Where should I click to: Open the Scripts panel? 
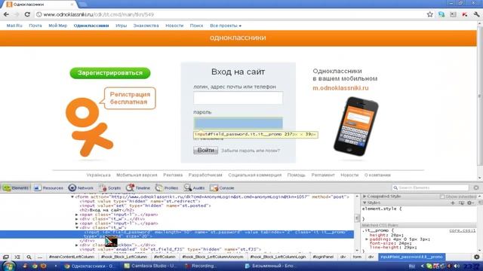110,187
